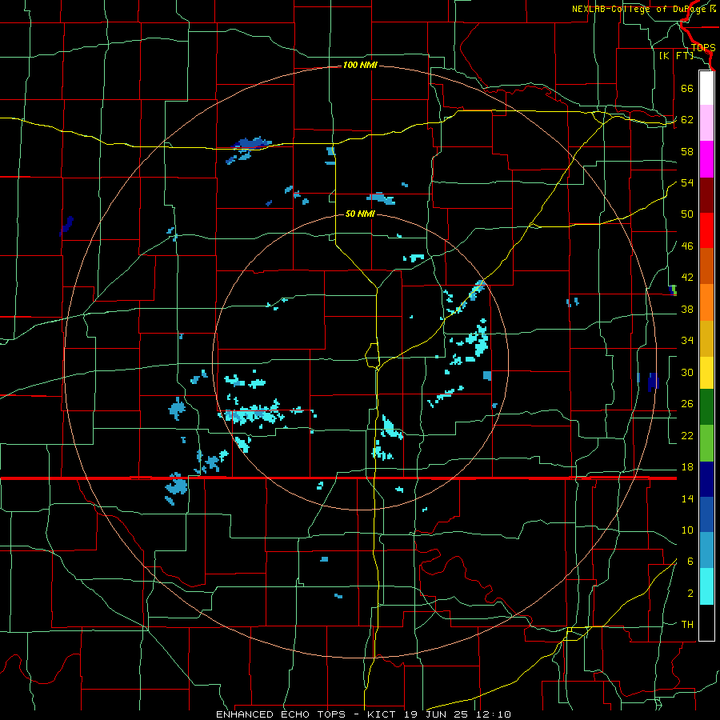Viewport: 720px width, 720px height.
Task: Click the 'TOPS' legend heading
Action: (x=703, y=48)
